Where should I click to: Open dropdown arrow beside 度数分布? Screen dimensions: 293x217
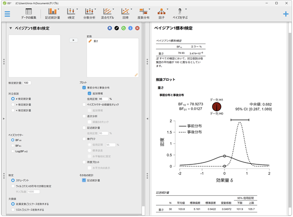point(149,9)
